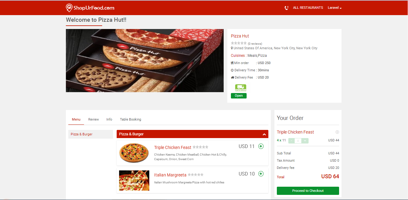The height and width of the screenshot is (200, 408).
Task: Click the New York City address text
Action: tap(275, 48)
